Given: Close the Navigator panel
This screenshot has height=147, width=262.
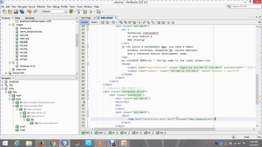Looking at the screenshot, I should [x=14, y=78].
